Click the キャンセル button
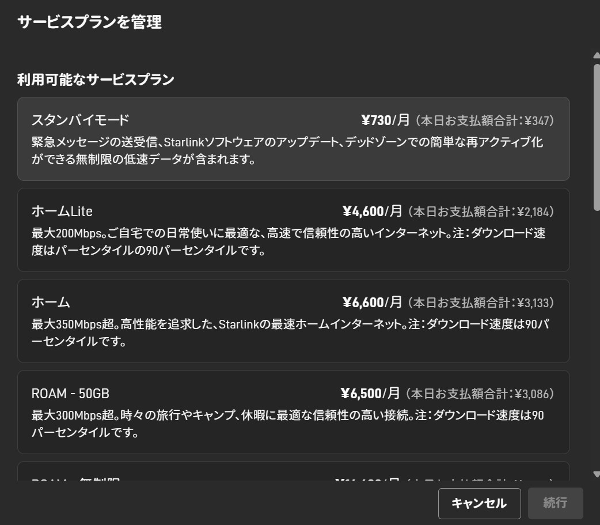The height and width of the screenshot is (525, 600). [480, 503]
